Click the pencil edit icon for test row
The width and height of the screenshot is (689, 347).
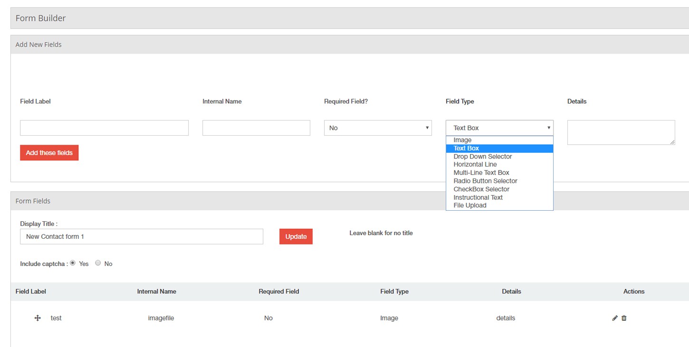click(x=615, y=318)
